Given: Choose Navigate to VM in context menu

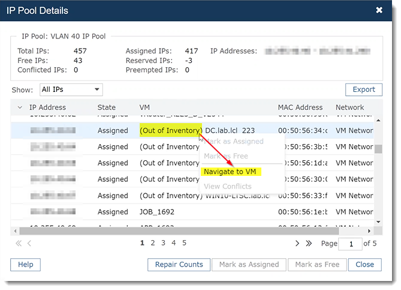Looking at the screenshot, I should pyautogui.click(x=230, y=172).
